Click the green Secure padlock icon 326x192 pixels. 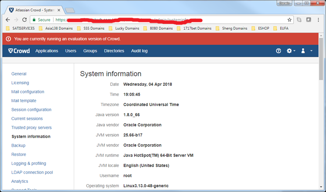[x=34, y=20]
